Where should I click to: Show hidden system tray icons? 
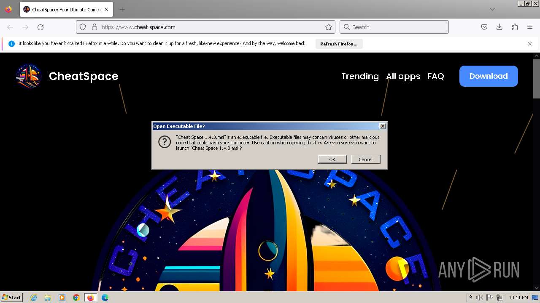pos(471,298)
